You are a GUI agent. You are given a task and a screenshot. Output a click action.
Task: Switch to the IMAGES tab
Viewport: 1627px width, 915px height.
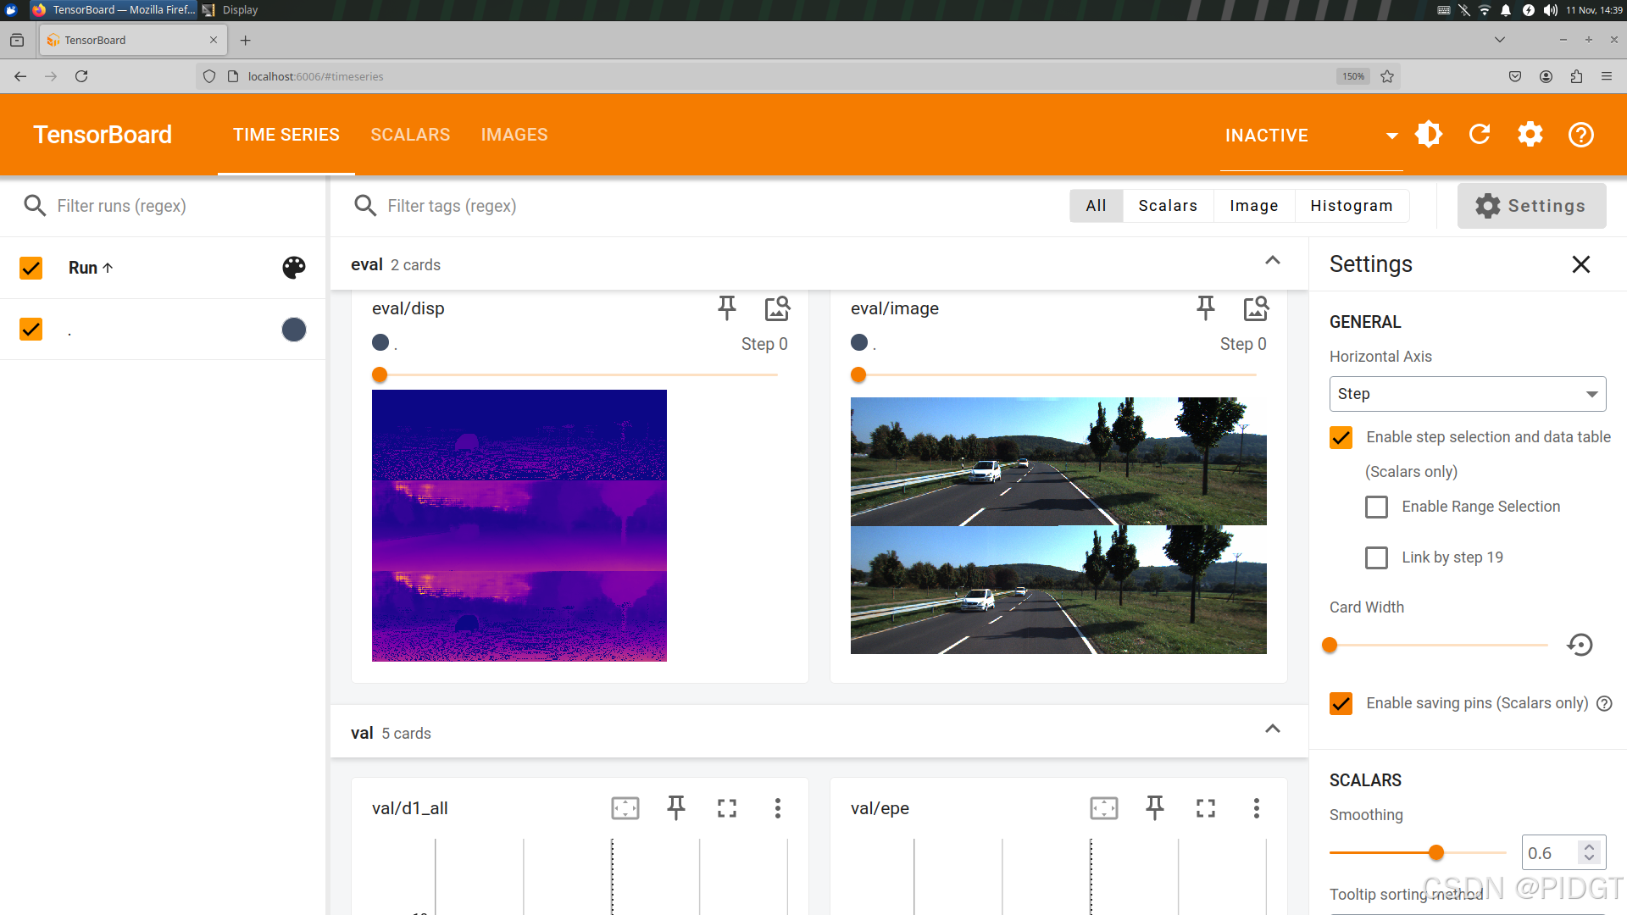[x=514, y=135]
